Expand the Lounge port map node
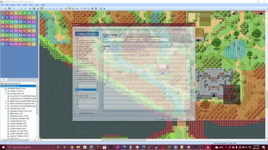This screenshot has width=268, height=150. tap(6, 93)
